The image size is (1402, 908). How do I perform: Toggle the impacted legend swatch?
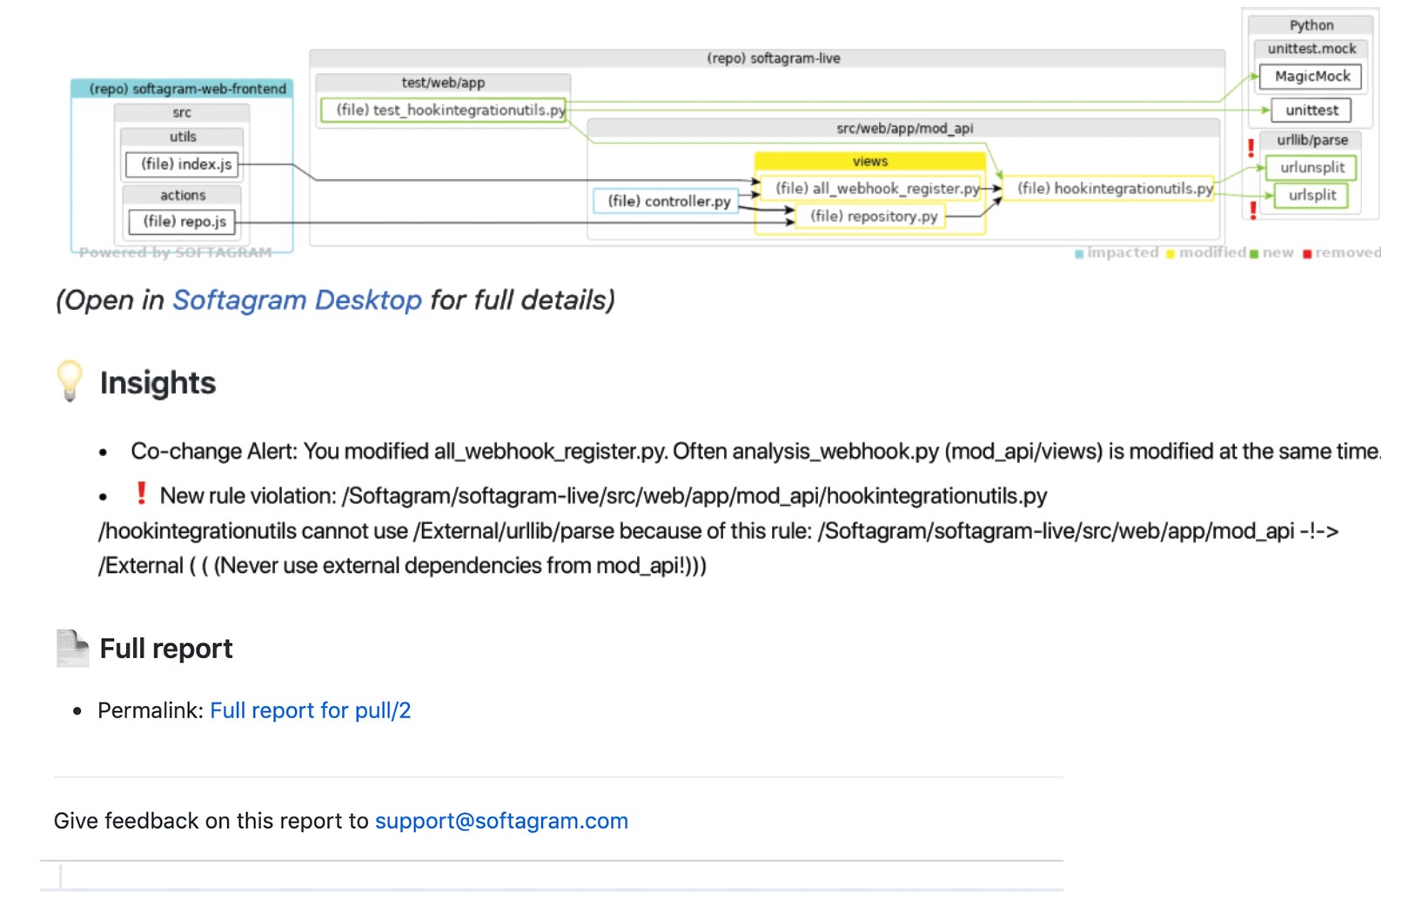click(1079, 252)
